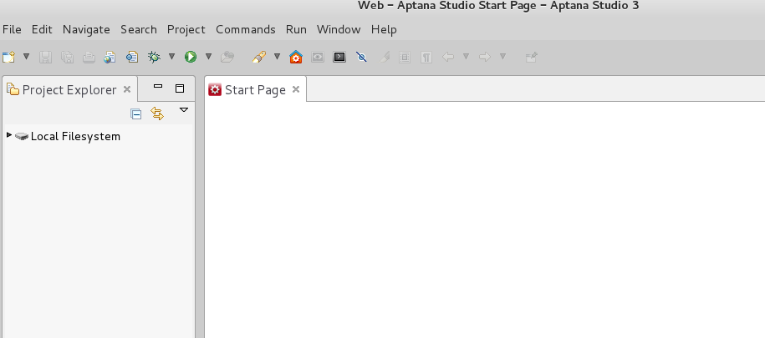Open the Run dropdown arrow
765x338 pixels.
(208, 57)
